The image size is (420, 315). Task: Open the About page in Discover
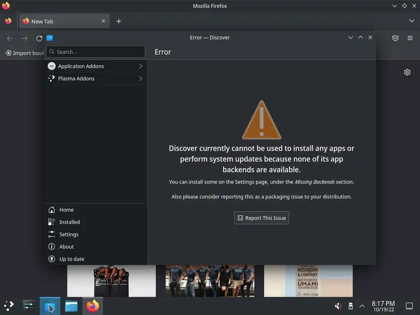point(96,247)
